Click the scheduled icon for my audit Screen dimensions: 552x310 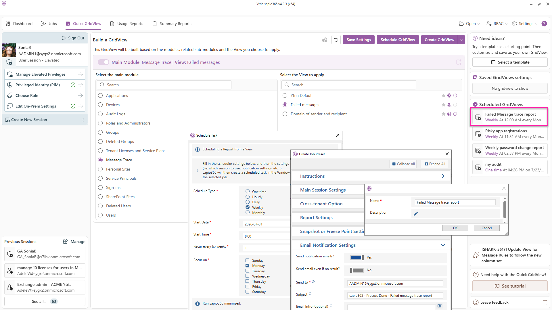478,167
